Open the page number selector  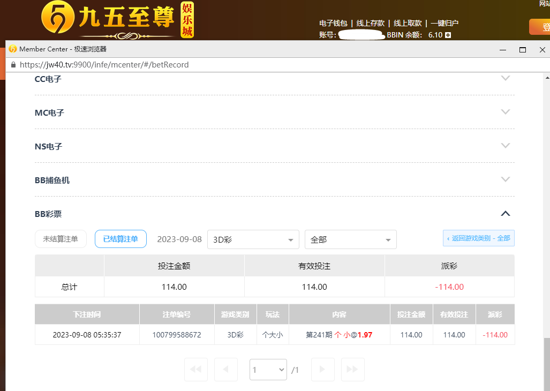[268, 370]
